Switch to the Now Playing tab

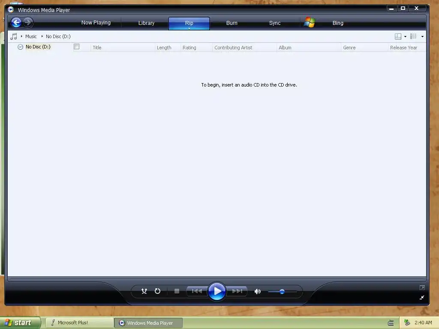[x=96, y=23]
